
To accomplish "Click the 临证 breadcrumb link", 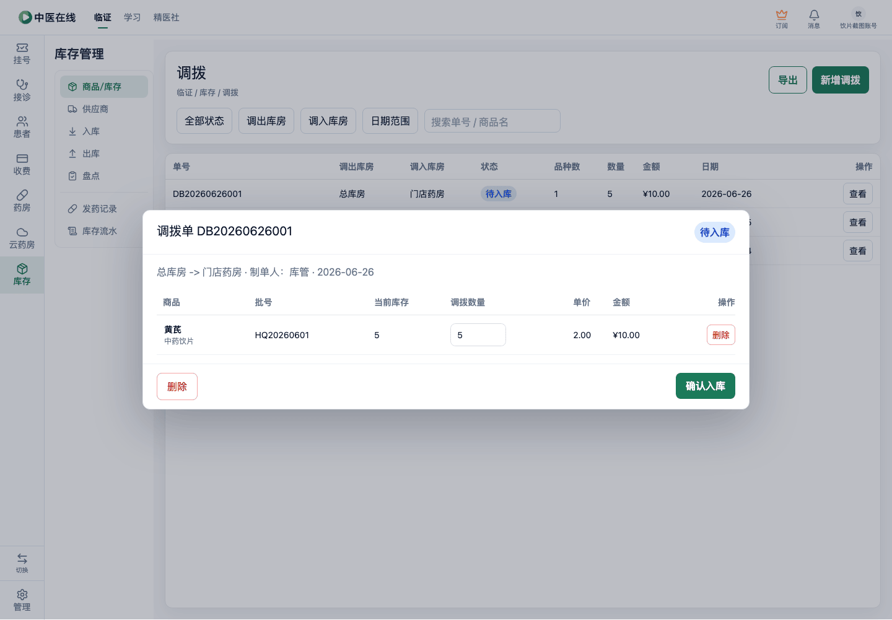I will [185, 92].
